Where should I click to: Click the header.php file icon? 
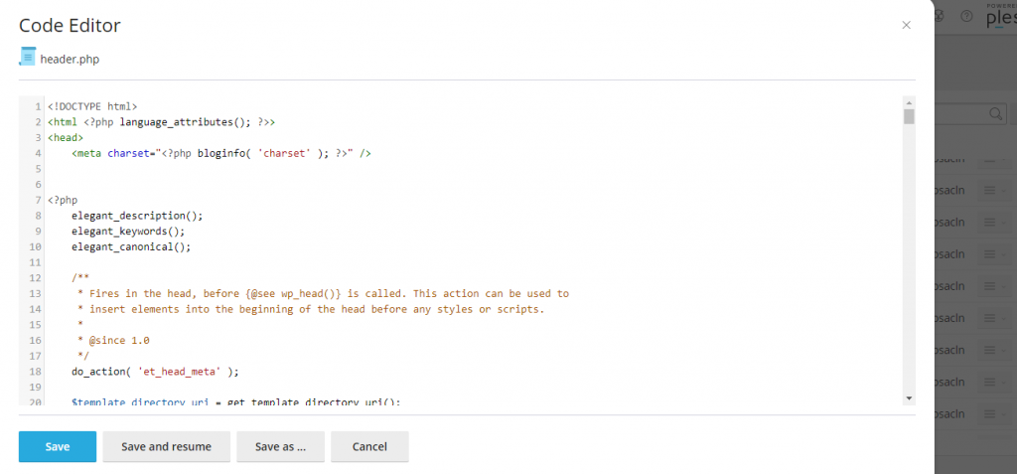coord(27,57)
